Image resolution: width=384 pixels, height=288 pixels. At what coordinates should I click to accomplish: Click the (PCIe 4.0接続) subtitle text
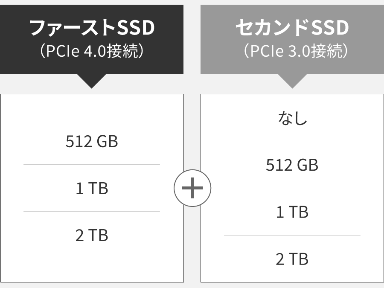tap(92, 51)
